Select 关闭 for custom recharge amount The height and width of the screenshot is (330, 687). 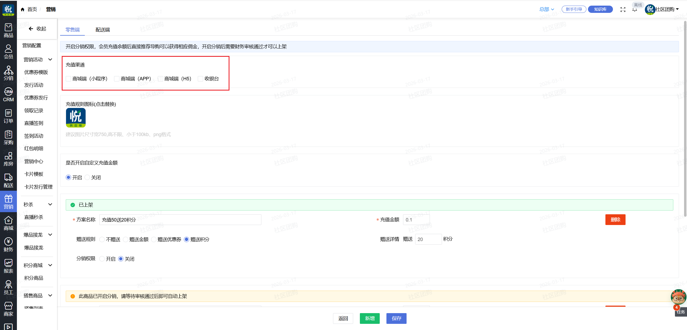click(x=87, y=177)
